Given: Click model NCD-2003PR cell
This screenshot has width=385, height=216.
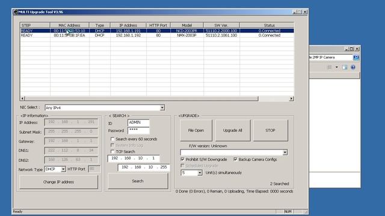Looking at the screenshot, I should click(187, 31).
